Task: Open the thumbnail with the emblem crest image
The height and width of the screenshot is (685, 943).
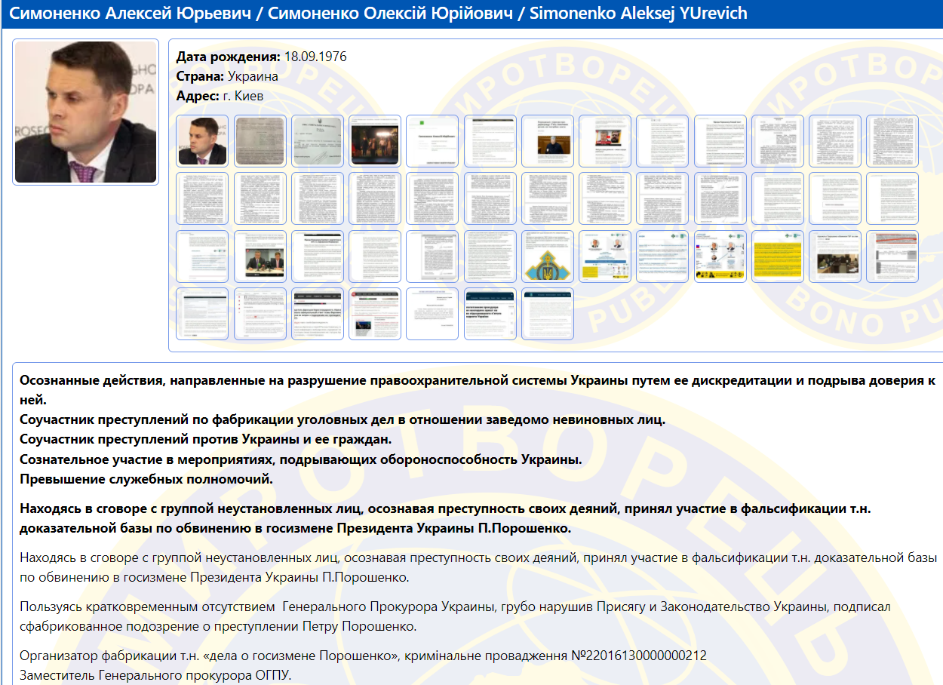Action: point(548,256)
